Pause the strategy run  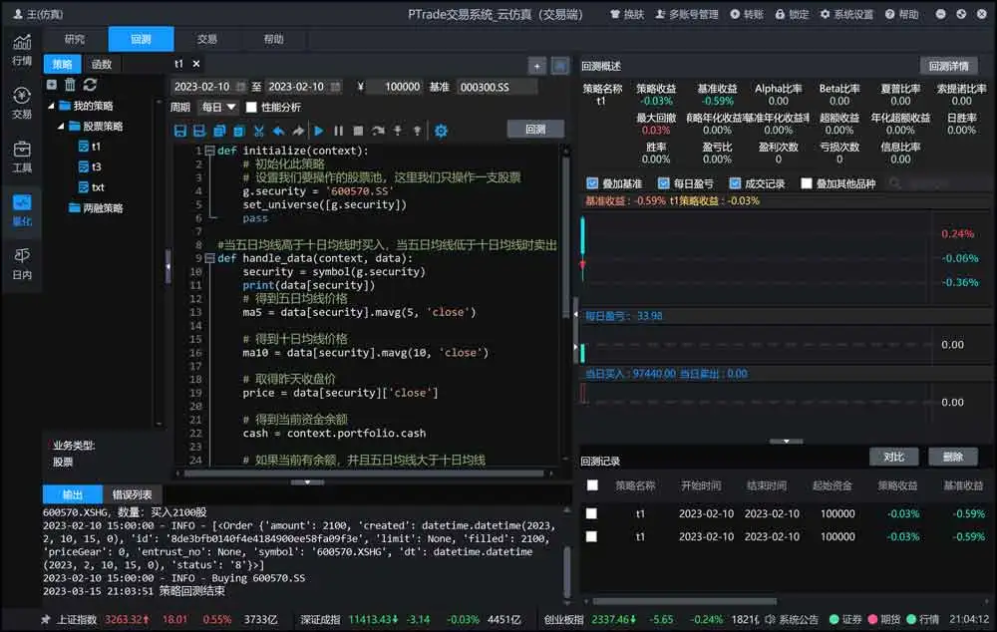[338, 131]
